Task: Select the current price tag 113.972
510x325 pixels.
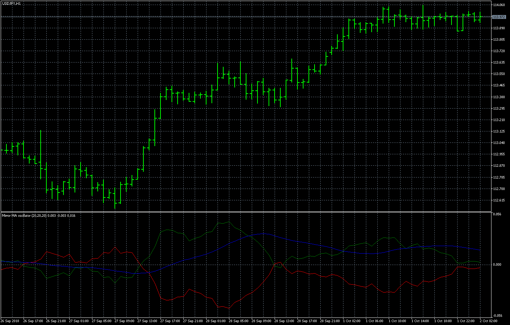Action: pyautogui.click(x=499, y=17)
